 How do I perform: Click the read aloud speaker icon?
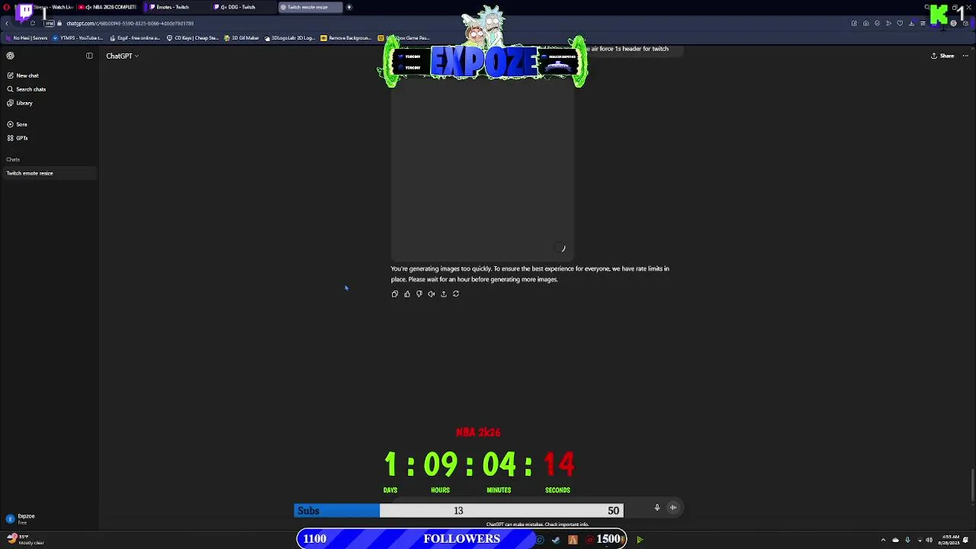coord(432,294)
